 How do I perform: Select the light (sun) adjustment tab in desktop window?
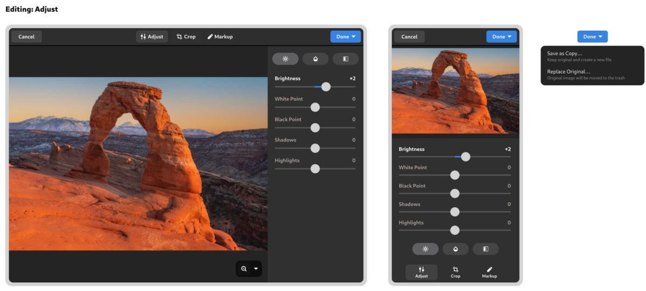pyautogui.click(x=285, y=59)
